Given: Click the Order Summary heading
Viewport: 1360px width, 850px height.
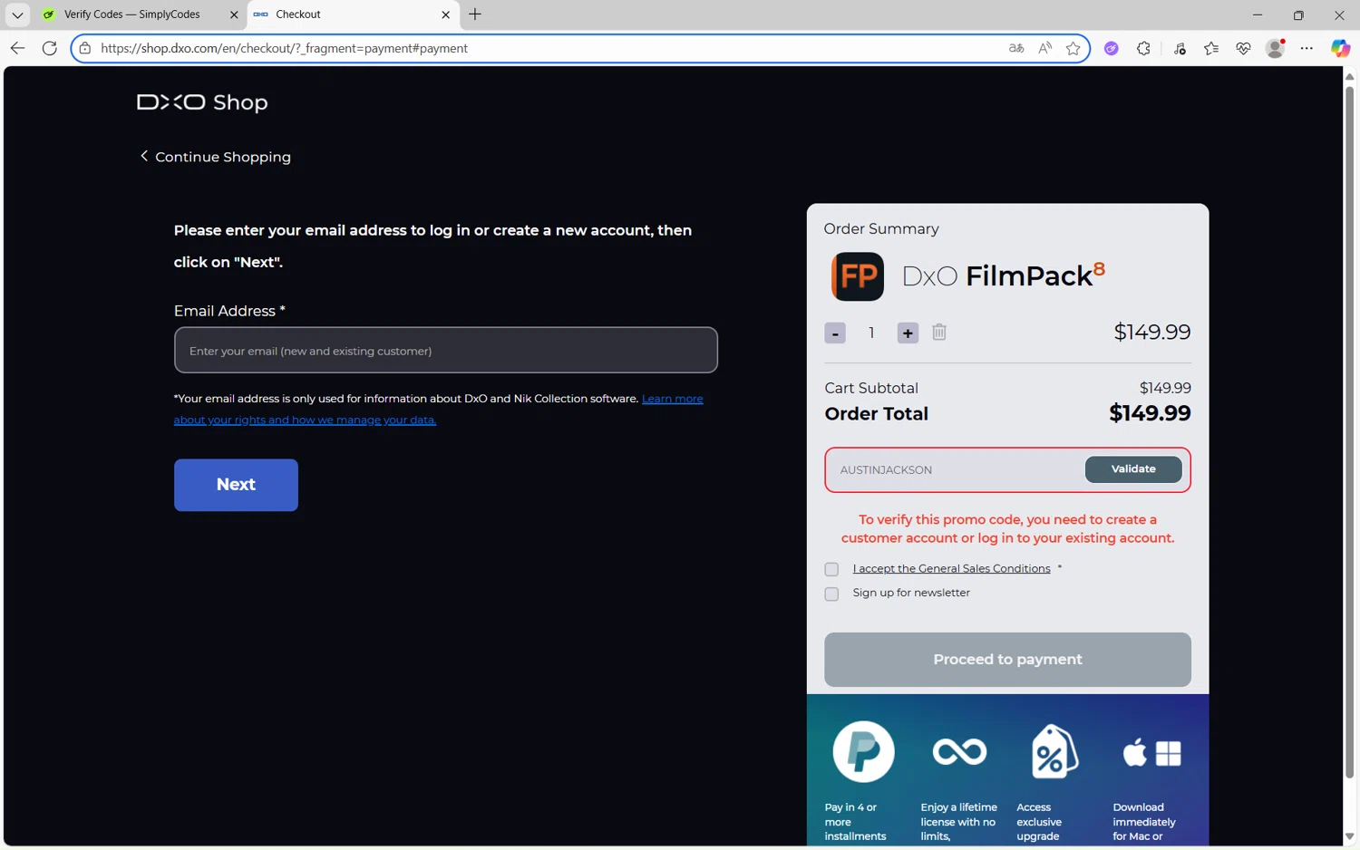Looking at the screenshot, I should click(x=881, y=229).
